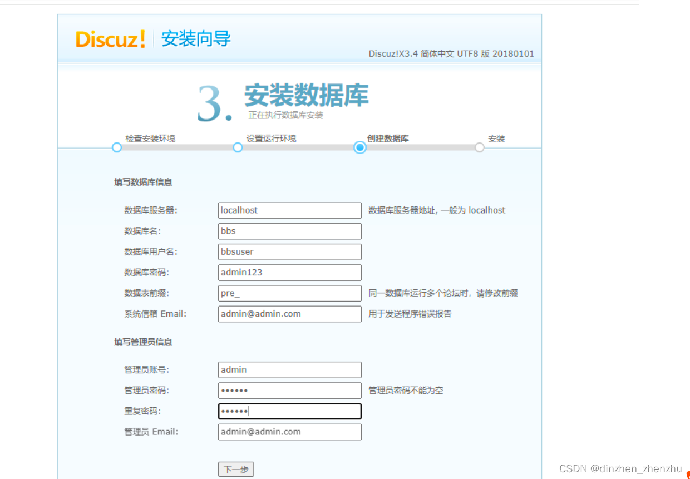Image resolution: width=690 pixels, height=479 pixels.
Task: Focus the 管理员密码 password field
Action: [290, 391]
